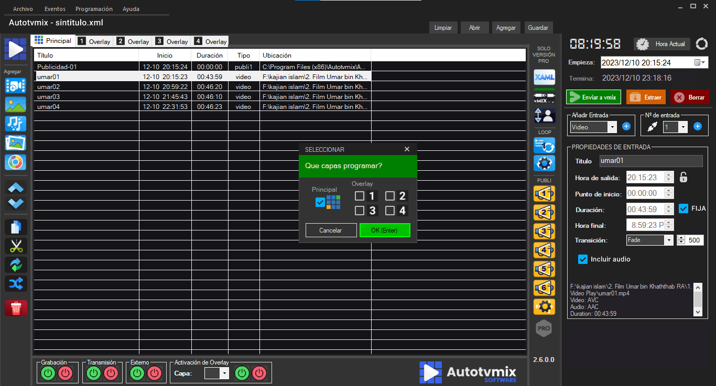
Task: Move selected item down with chevron
Action: coord(16,203)
